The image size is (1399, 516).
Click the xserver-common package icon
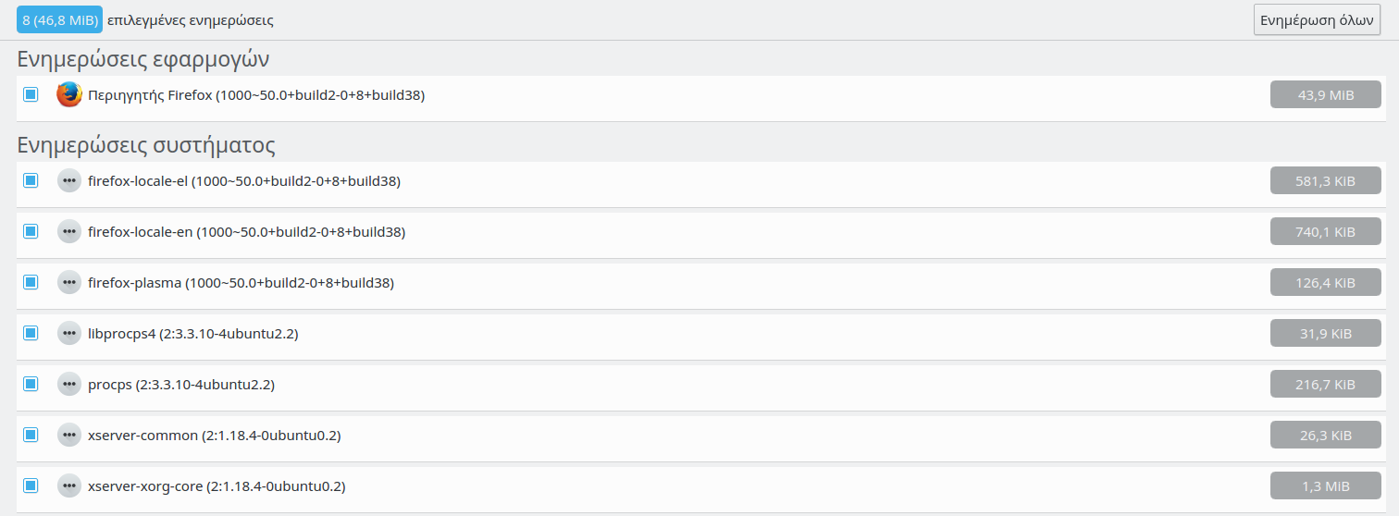click(69, 436)
